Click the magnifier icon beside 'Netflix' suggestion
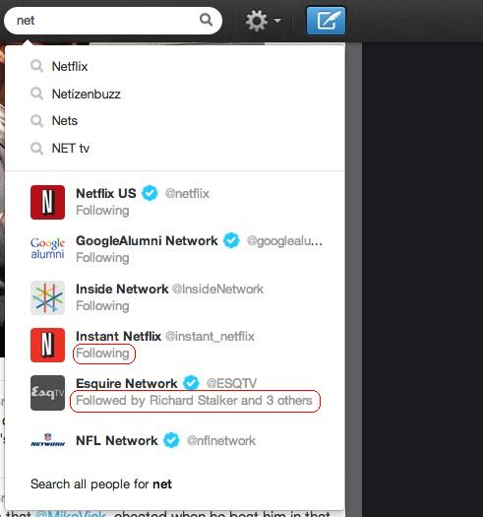This screenshot has width=483, height=517. click(x=37, y=66)
